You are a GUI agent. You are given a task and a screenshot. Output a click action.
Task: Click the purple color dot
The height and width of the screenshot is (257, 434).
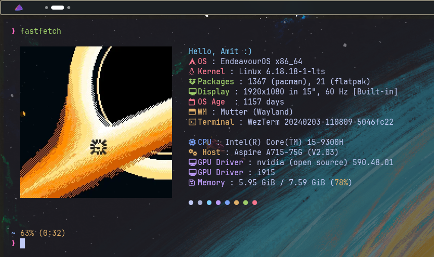pos(219,202)
